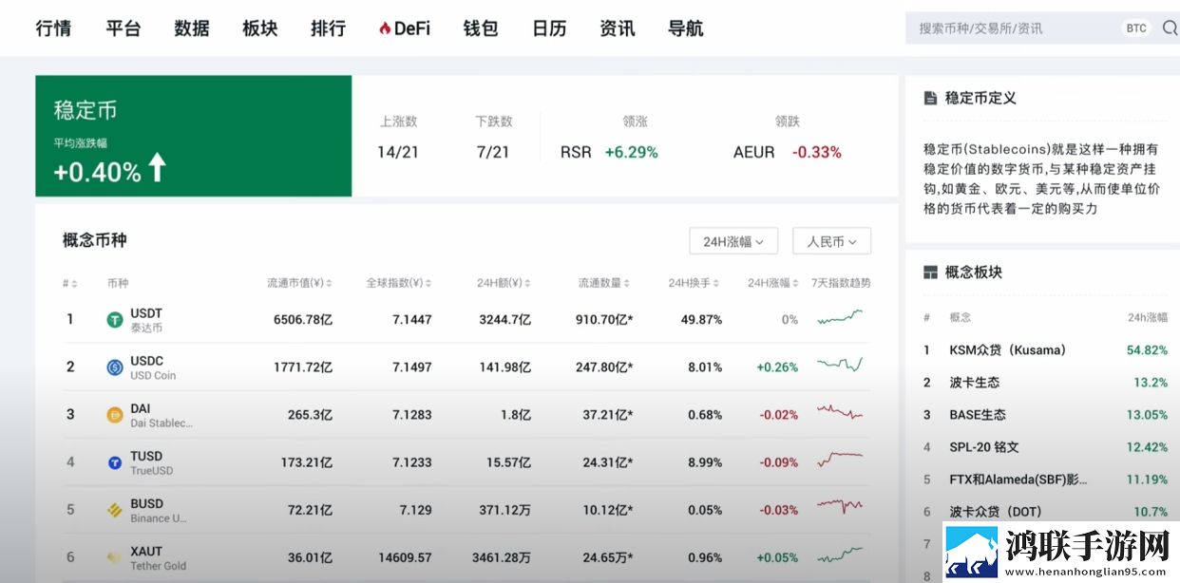The image size is (1180, 583).
Task: Sort by 24H额 column
Action: click(x=504, y=283)
